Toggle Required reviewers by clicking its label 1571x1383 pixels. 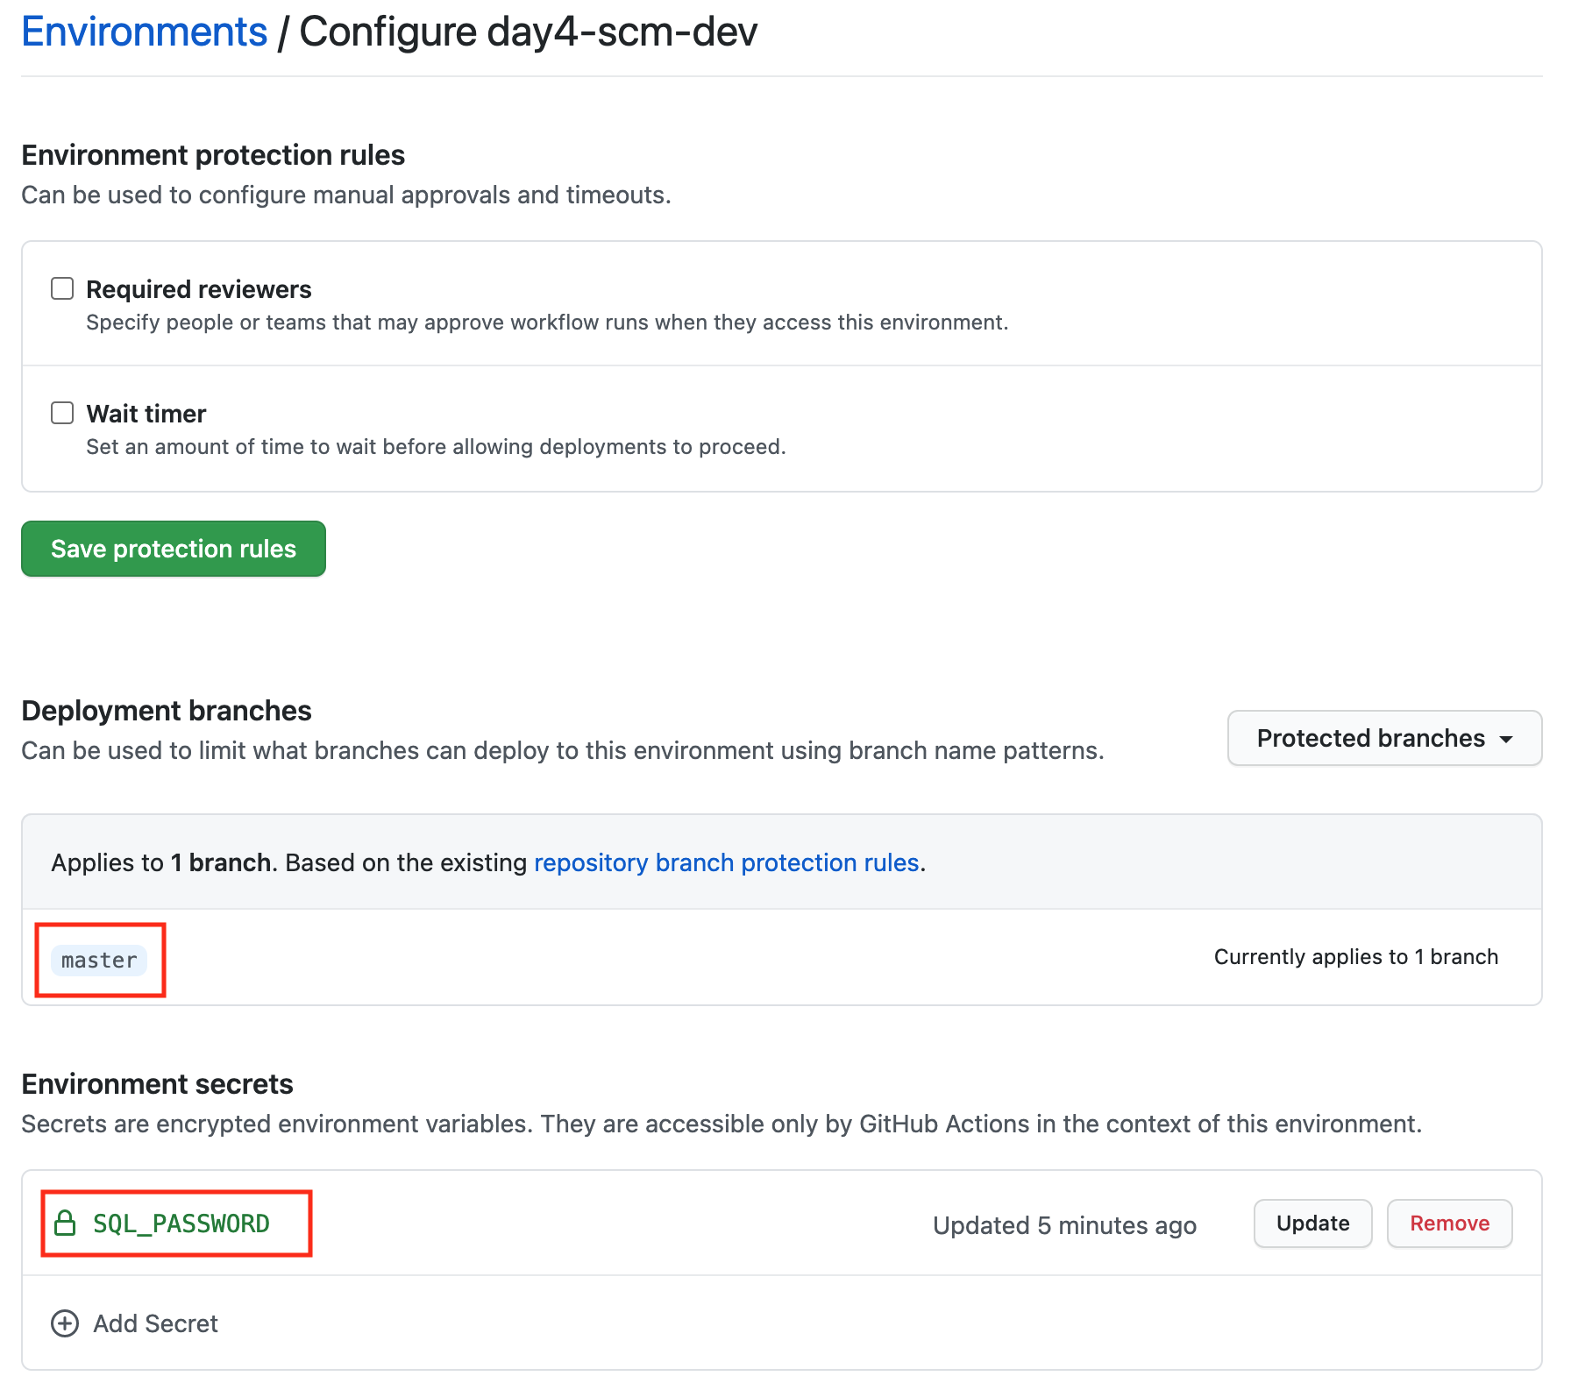click(198, 288)
